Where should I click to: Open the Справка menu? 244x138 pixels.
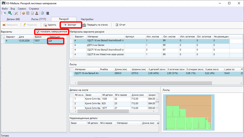pos(34,8)
